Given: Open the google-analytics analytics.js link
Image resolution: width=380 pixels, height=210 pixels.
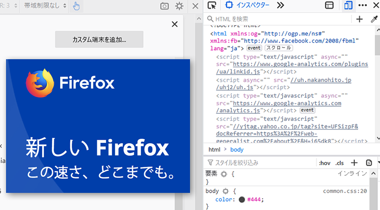Looking at the screenshot, I should click(279, 107).
